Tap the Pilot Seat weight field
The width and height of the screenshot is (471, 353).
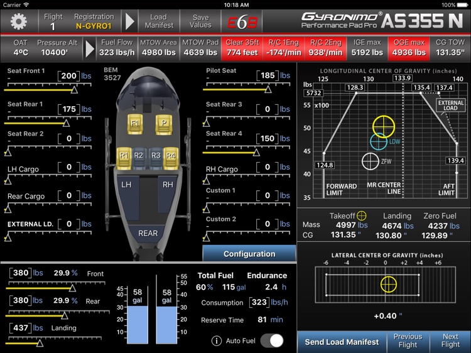pyautogui.click(x=268, y=75)
